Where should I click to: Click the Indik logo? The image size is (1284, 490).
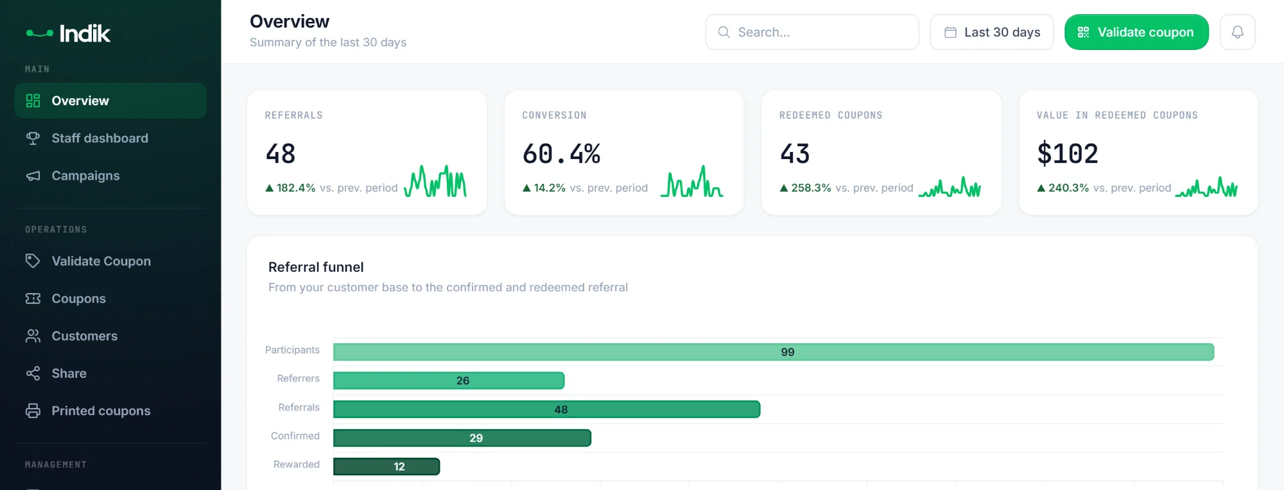pyautogui.click(x=68, y=33)
